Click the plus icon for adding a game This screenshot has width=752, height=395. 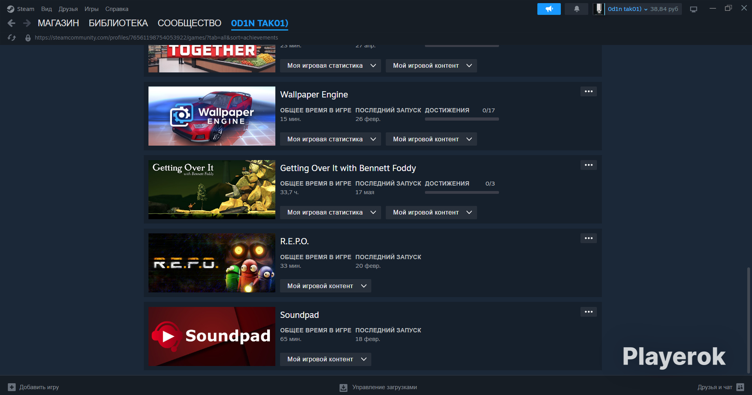click(x=12, y=387)
